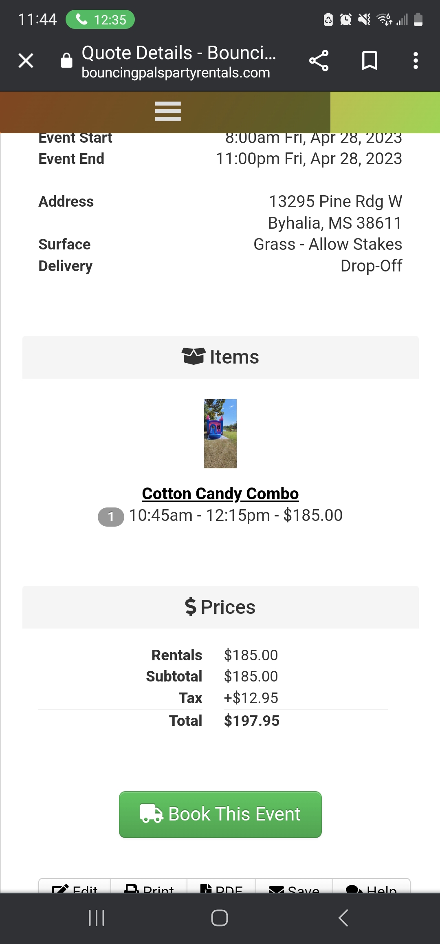Tap the secure lock icon
The image size is (440, 944).
click(66, 61)
